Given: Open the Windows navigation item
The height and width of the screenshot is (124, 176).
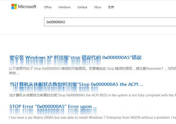Looking at the screenshot, I should click(x=65, y=7).
